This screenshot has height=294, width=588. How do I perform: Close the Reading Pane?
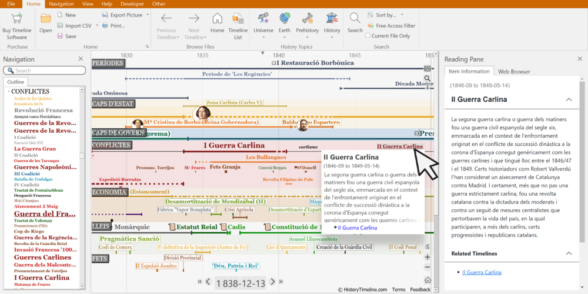pyautogui.click(x=580, y=59)
